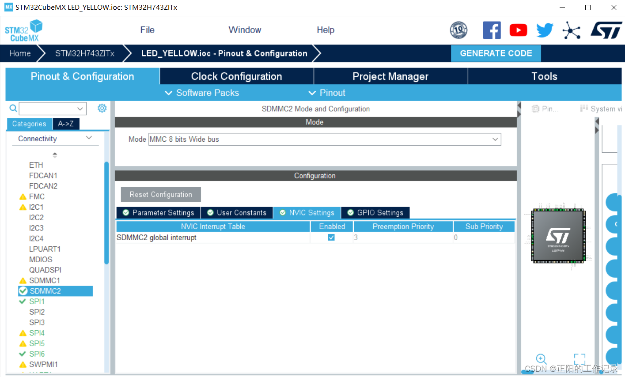Expand the Software Packs menu
The height and width of the screenshot is (377, 625).
[x=202, y=93]
